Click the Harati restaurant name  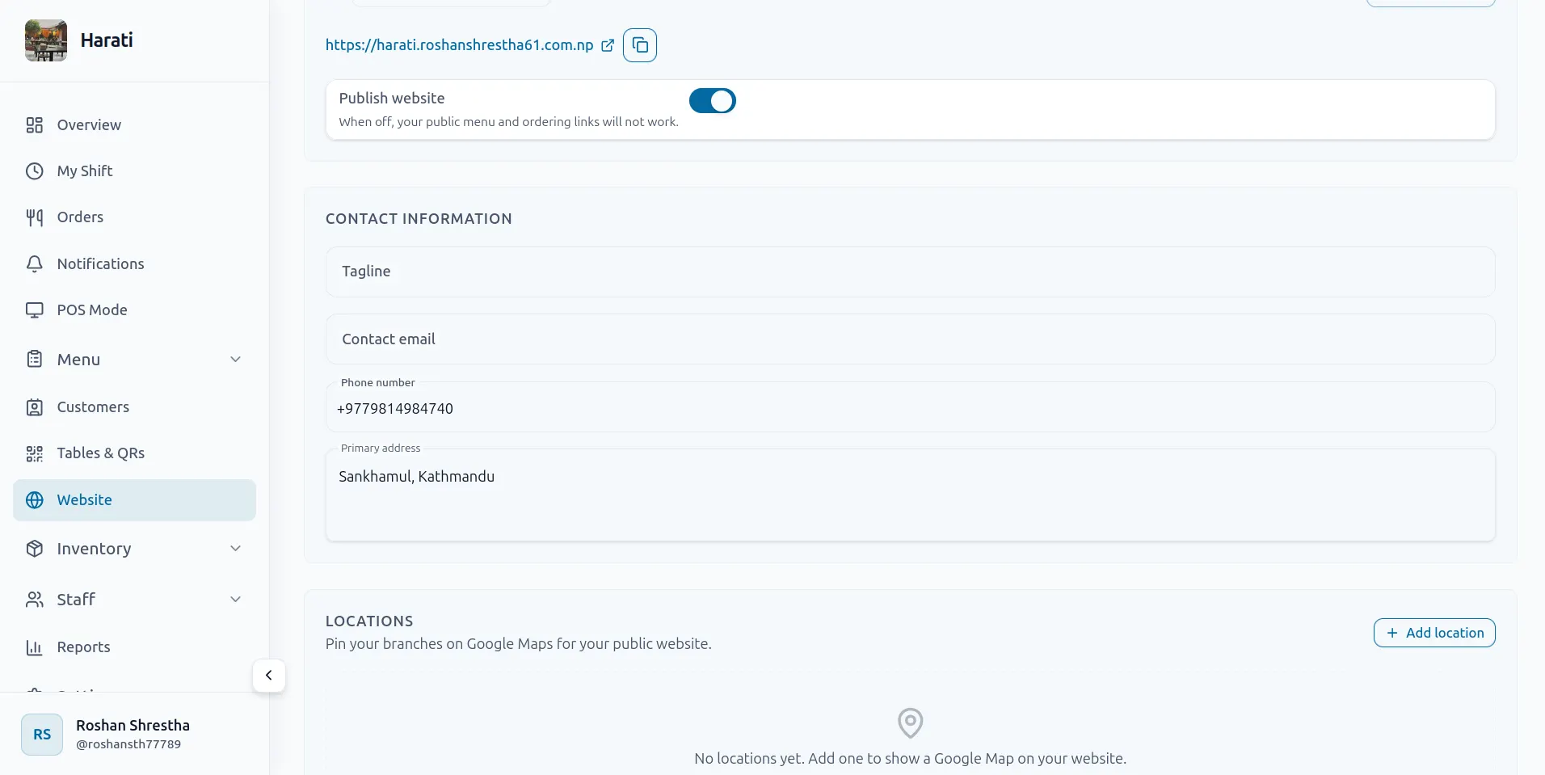click(107, 40)
